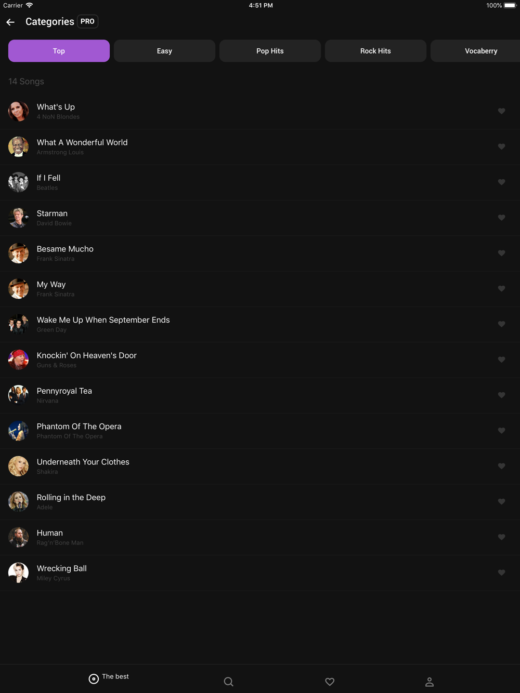Tap the Beatles avatar for If I Fell
This screenshot has height=693, width=520.
[x=18, y=182]
